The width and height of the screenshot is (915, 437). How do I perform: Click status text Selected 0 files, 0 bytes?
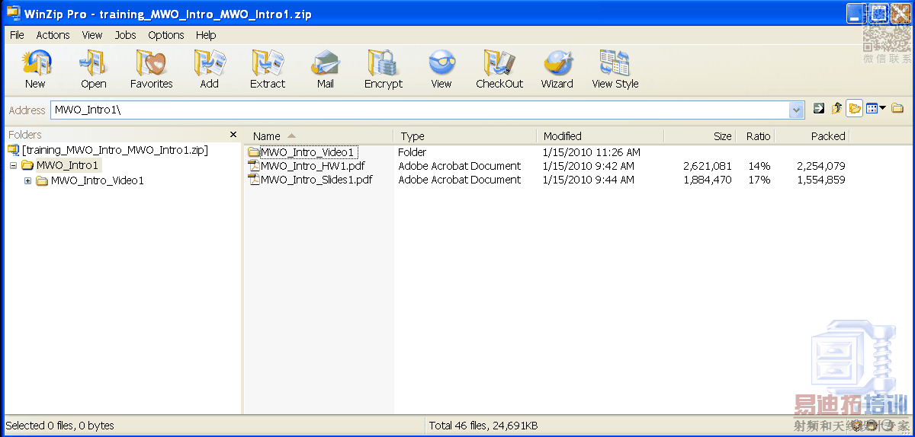[60, 426]
